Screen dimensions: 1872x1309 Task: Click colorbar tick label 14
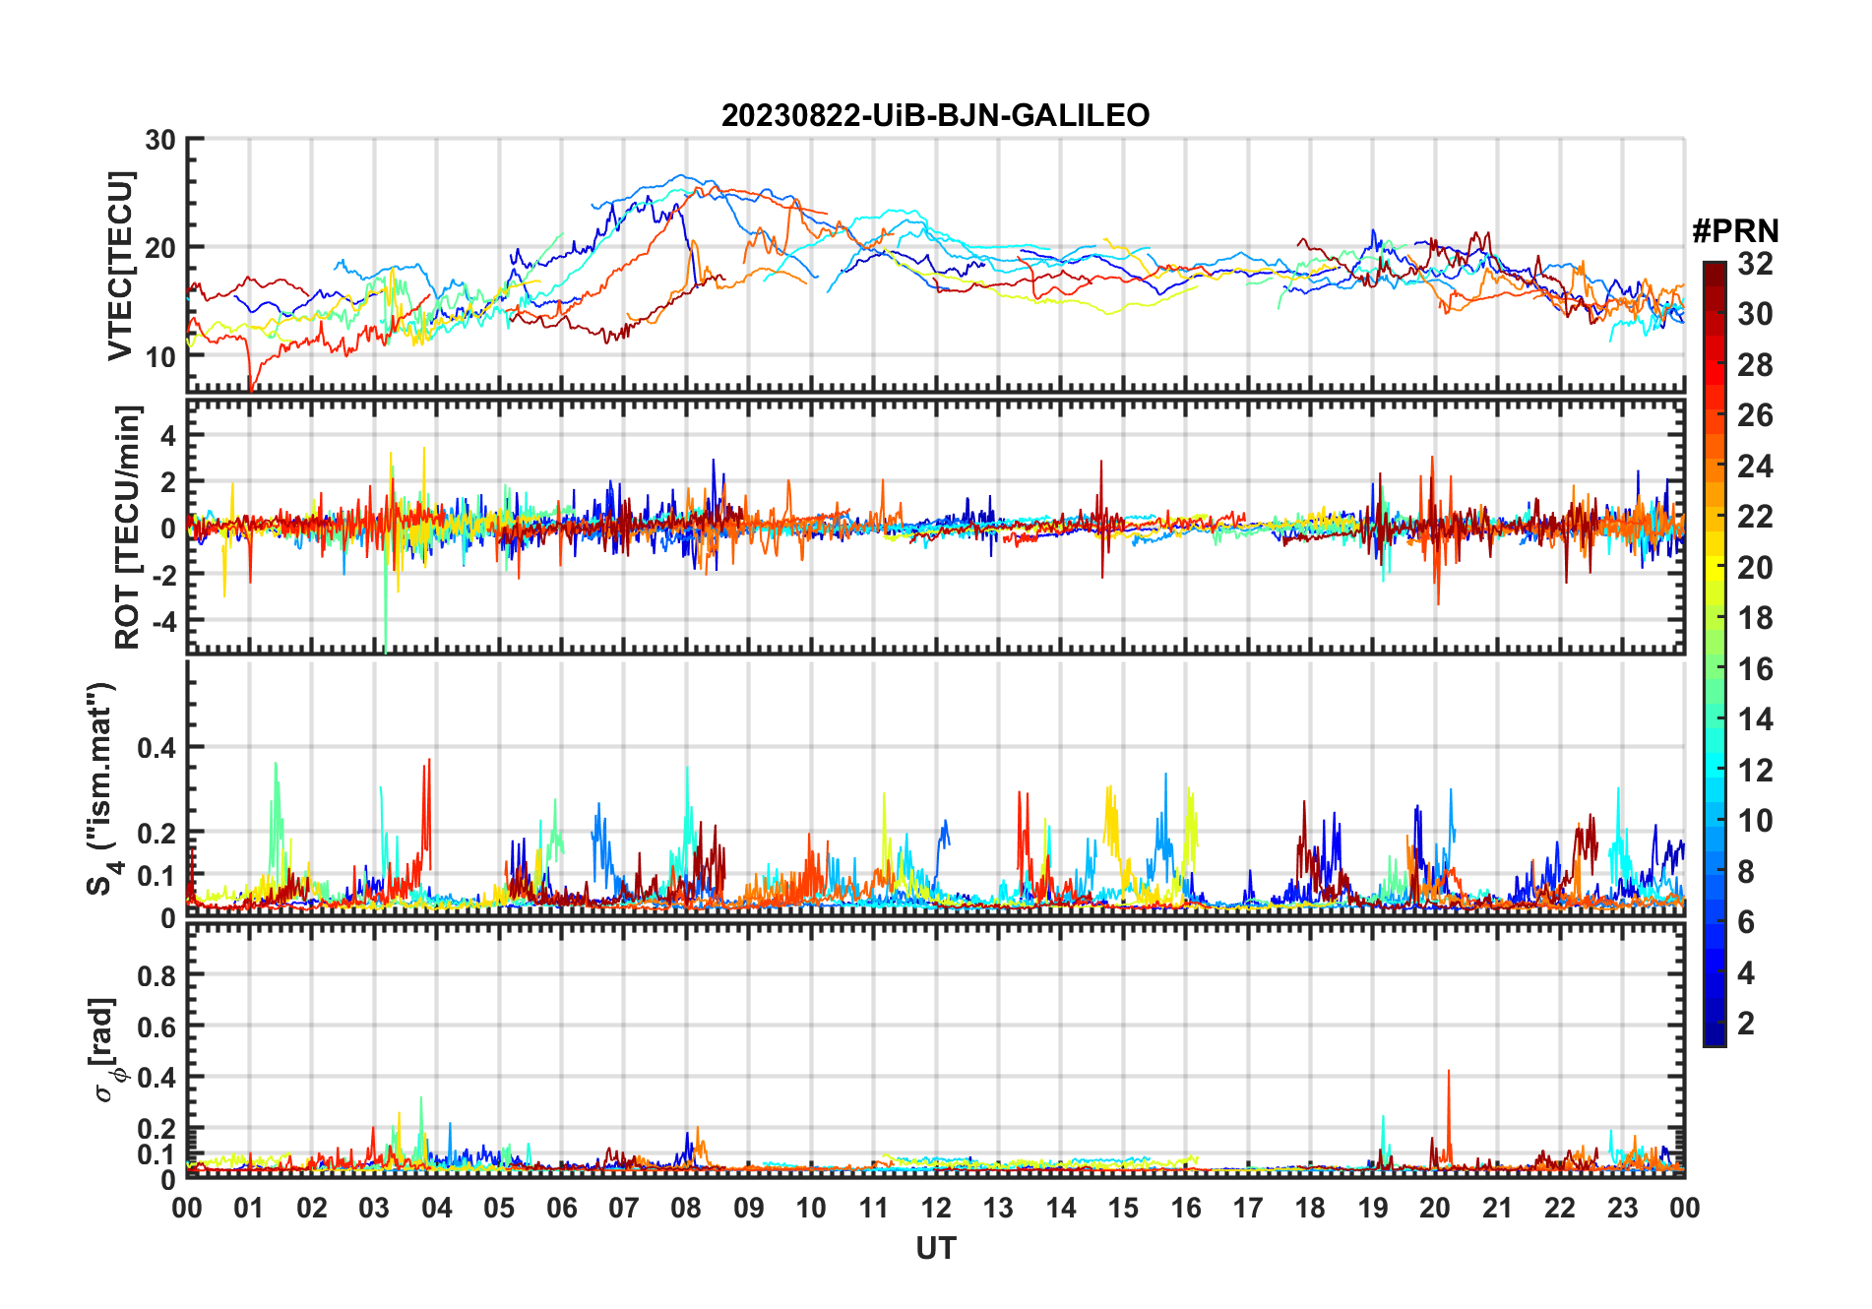pos(1755,719)
